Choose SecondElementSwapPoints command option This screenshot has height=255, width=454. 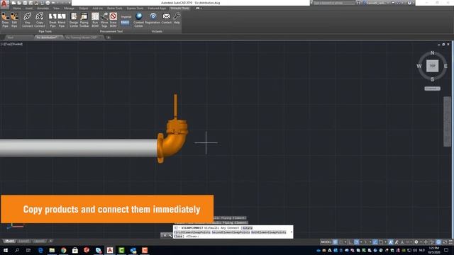(x=231, y=232)
